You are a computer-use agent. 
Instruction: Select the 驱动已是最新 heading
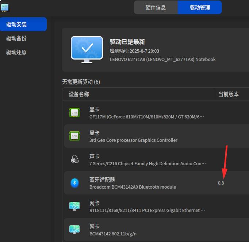[x=127, y=42]
